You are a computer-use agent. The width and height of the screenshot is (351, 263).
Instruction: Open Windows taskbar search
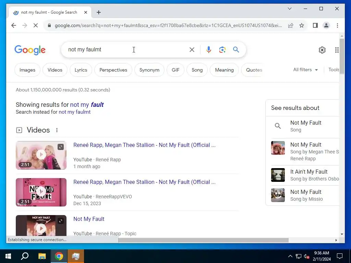[25, 256]
